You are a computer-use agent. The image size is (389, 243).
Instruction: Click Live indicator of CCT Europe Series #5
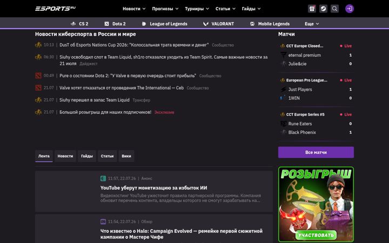click(346, 114)
